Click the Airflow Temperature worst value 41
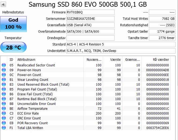178x140 pixels. [x=119, y=109]
